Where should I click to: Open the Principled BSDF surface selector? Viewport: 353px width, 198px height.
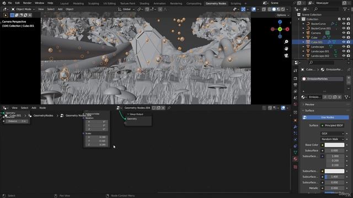[x=332, y=125]
